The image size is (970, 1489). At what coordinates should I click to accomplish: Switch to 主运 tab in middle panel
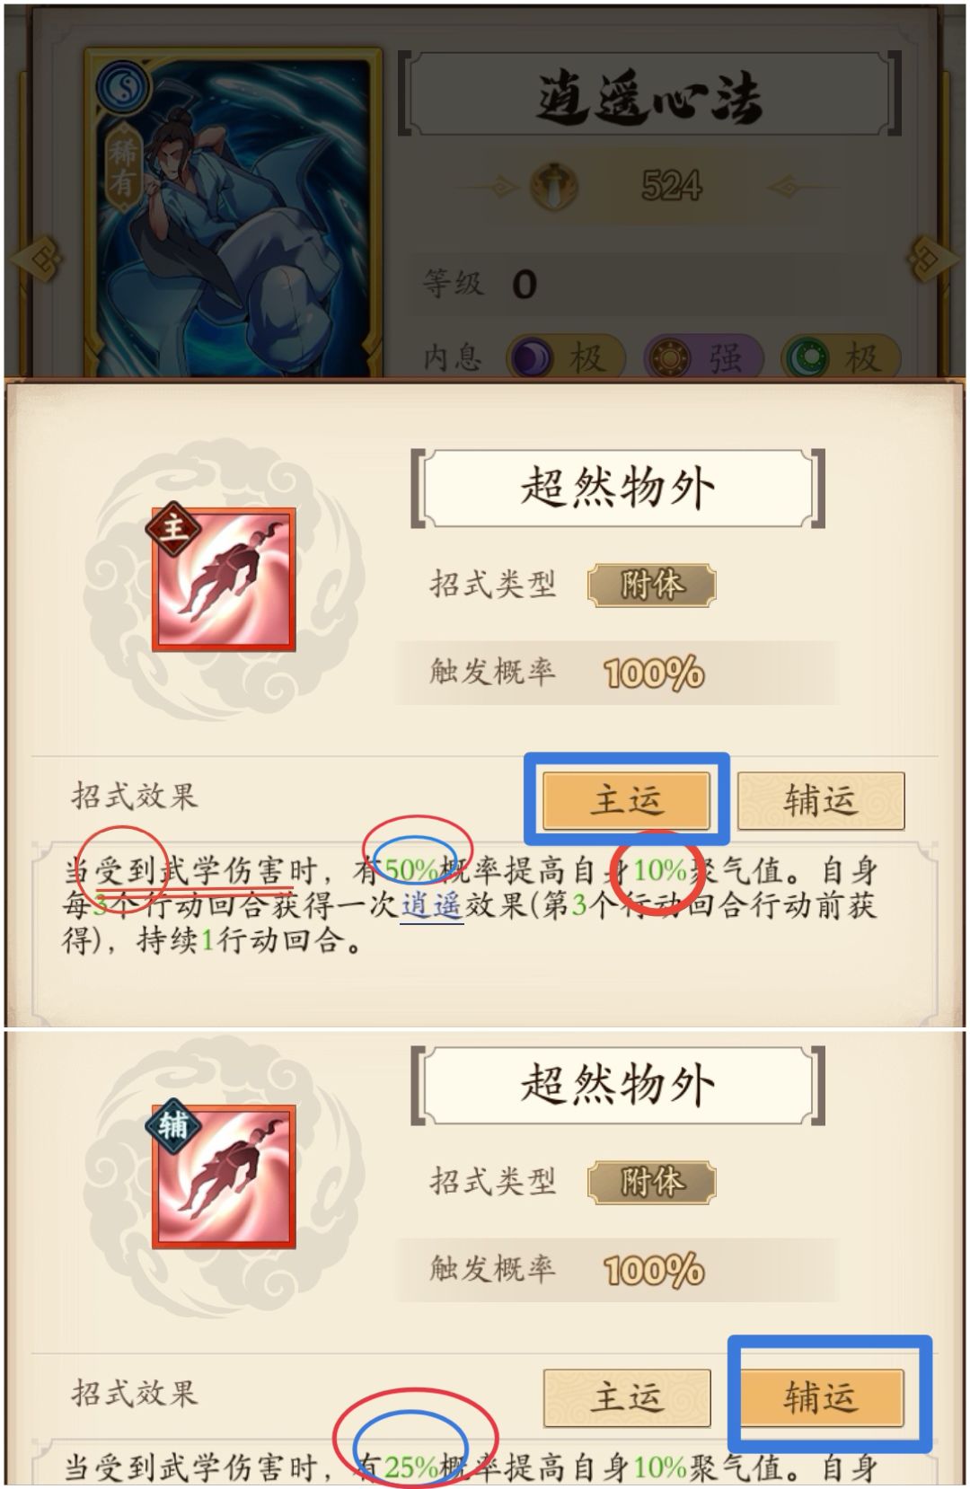(x=626, y=799)
